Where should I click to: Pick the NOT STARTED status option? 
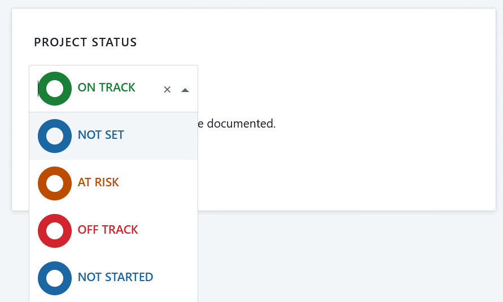tap(115, 278)
